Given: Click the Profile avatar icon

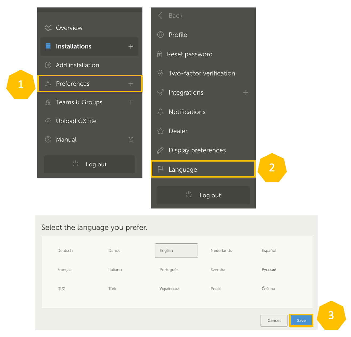Looking at the screenshot, I should click(160, 35).
